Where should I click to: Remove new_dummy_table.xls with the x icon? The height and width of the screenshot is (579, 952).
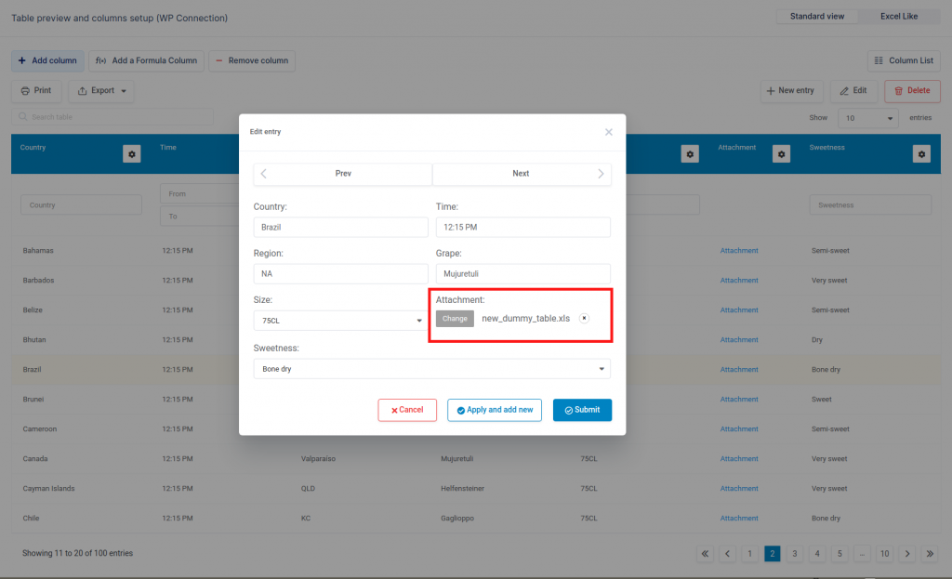tap(584, 318)
